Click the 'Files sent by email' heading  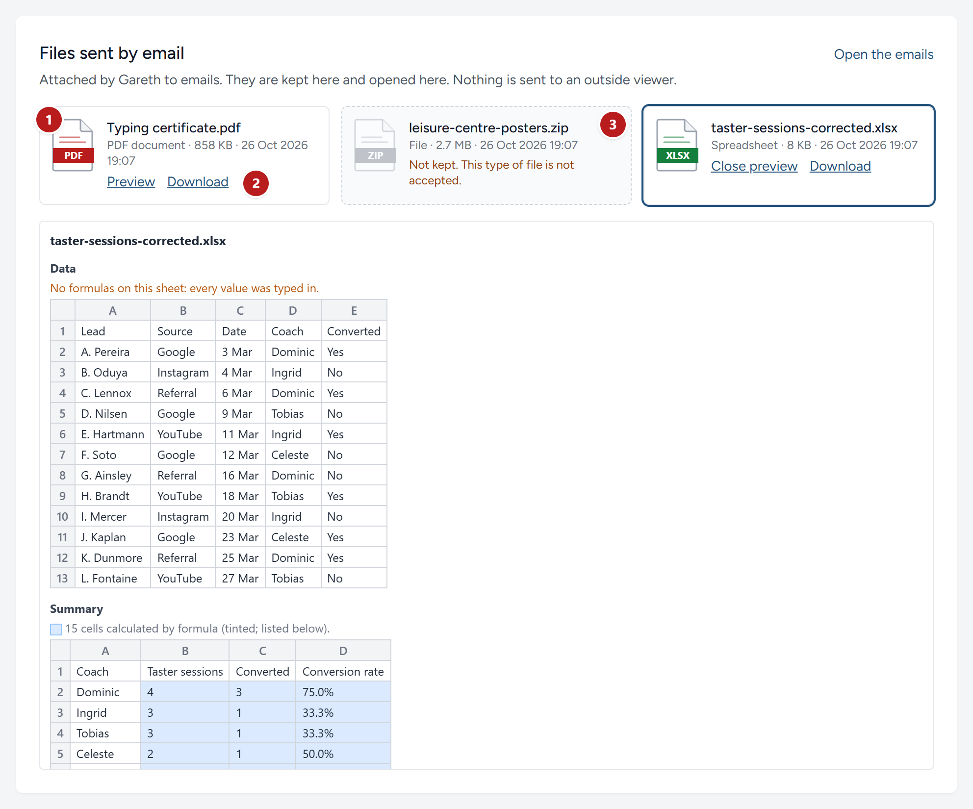coord(112,53)
